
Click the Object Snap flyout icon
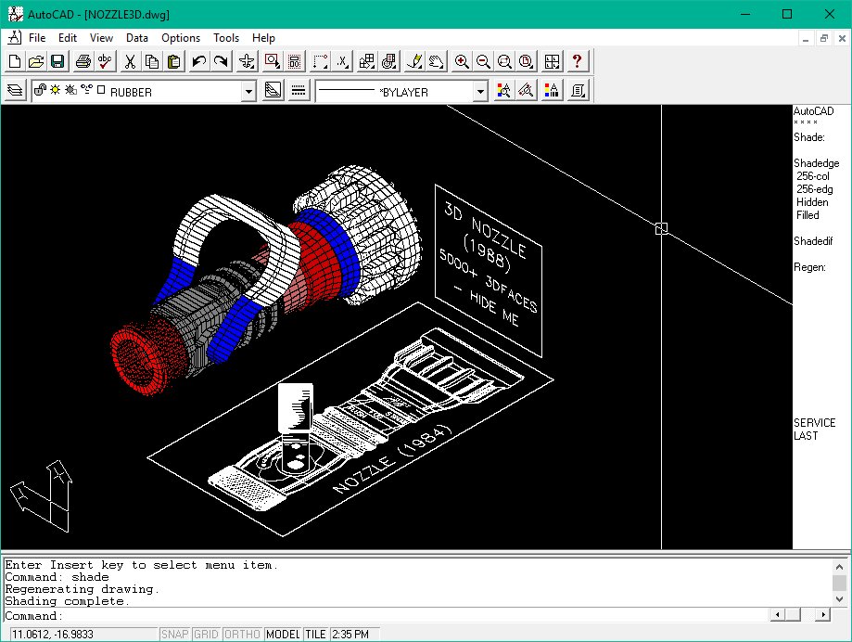(x=320, y=61)
